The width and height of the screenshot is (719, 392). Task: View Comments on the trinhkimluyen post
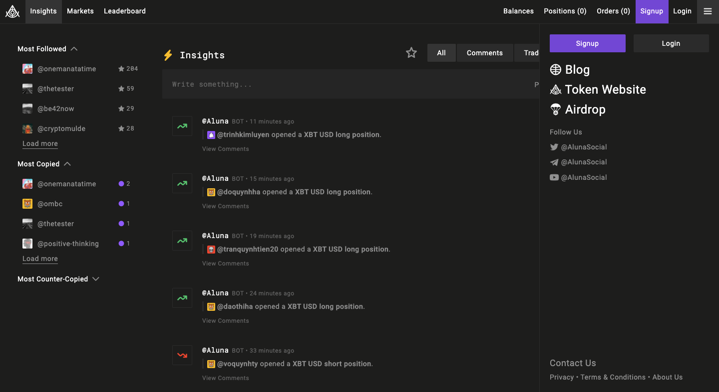point(226,149)
